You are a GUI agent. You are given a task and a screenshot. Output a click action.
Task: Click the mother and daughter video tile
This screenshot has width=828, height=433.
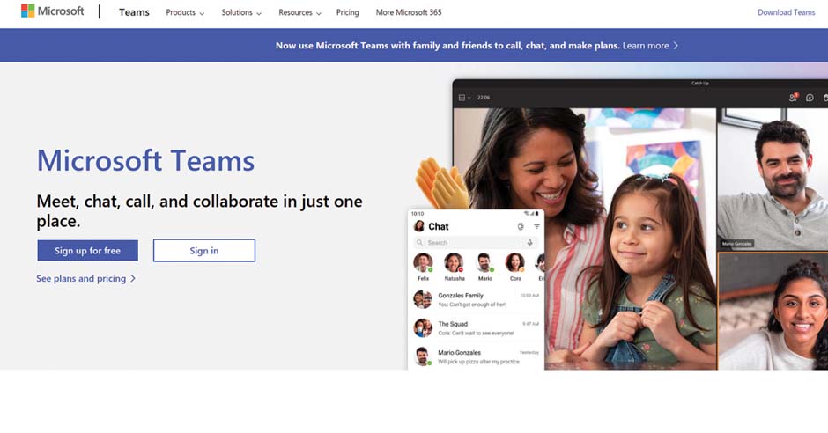coord(585,239)
